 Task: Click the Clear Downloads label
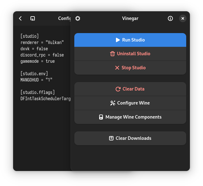(x=133, y=138)
